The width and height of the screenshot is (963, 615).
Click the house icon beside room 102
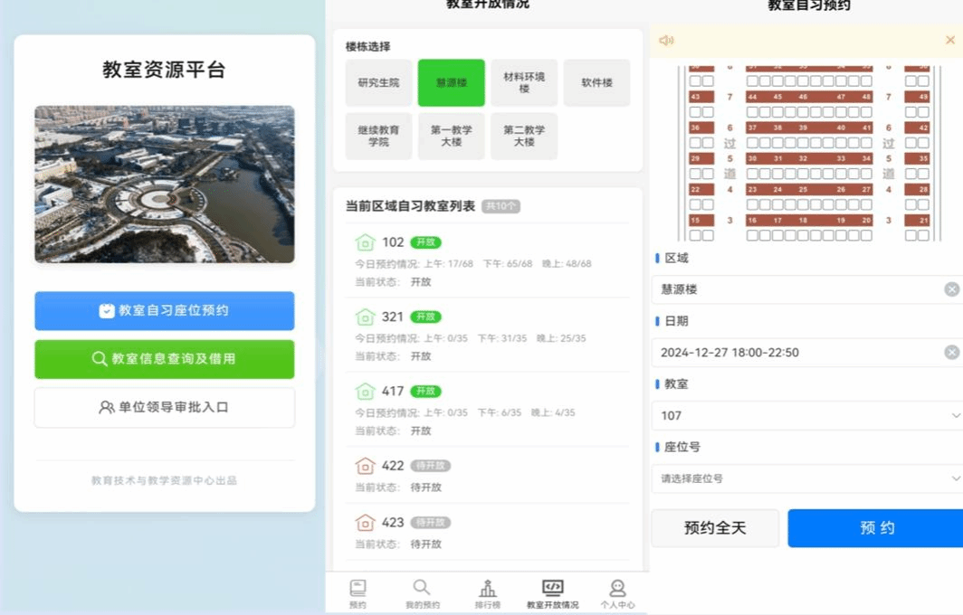[x=365, y=242]
